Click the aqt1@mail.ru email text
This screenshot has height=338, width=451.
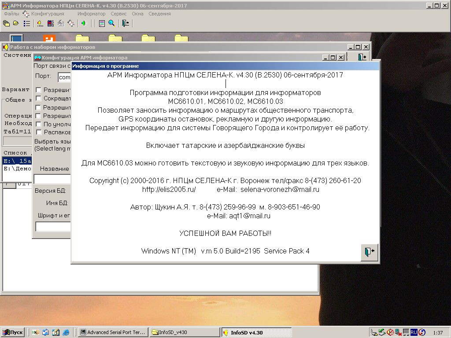[x=250, y=216]
